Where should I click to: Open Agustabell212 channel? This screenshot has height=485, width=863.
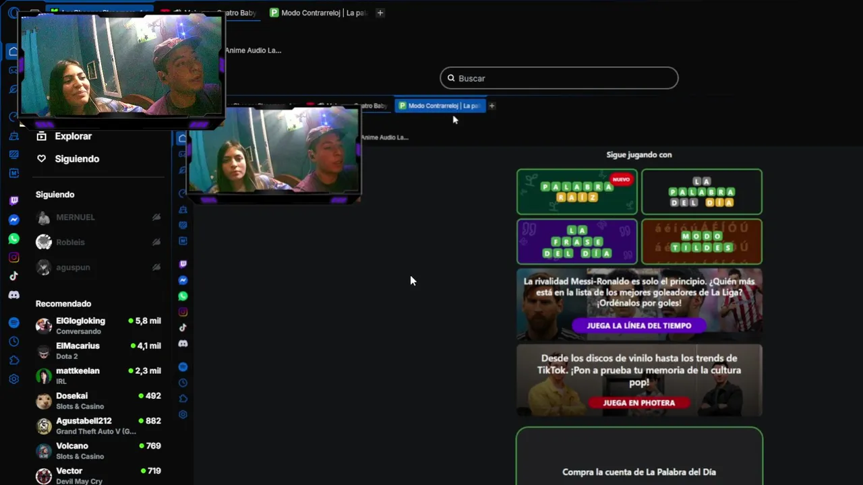click(x=100, y=426)
